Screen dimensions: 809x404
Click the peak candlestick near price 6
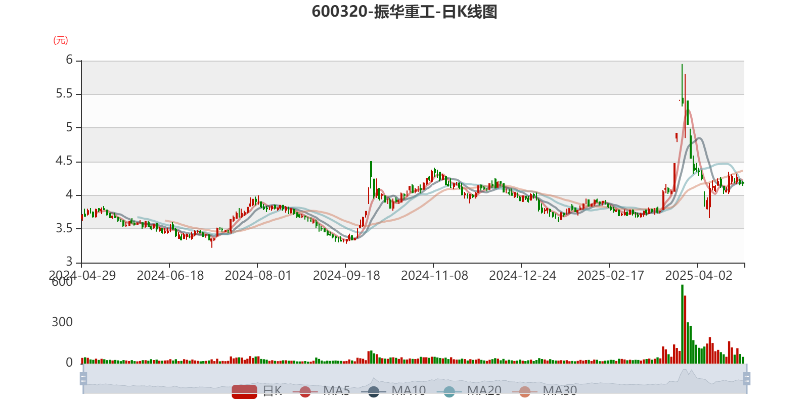[x=682, y=85]
